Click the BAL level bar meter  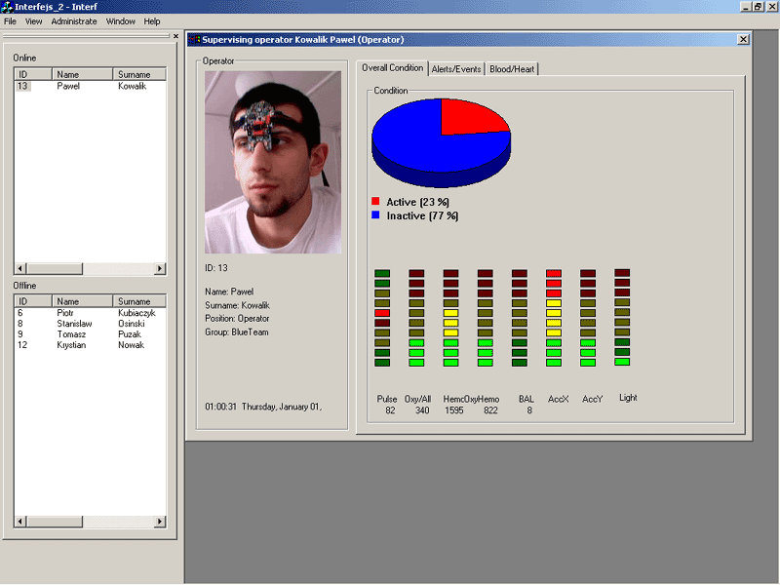tap(520, 318)
